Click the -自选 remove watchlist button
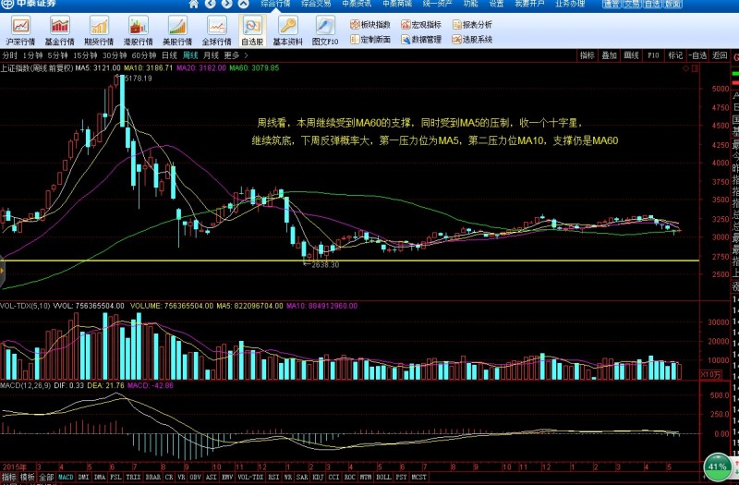This screenshot has width=739, height=485. coord(697,55)
